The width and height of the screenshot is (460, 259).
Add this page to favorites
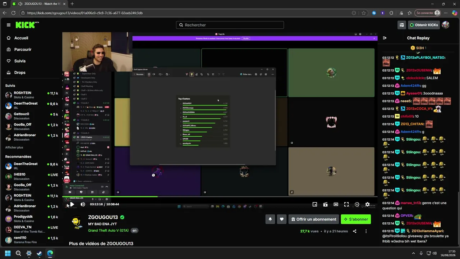pyautogui.click(x=364, y=13)
